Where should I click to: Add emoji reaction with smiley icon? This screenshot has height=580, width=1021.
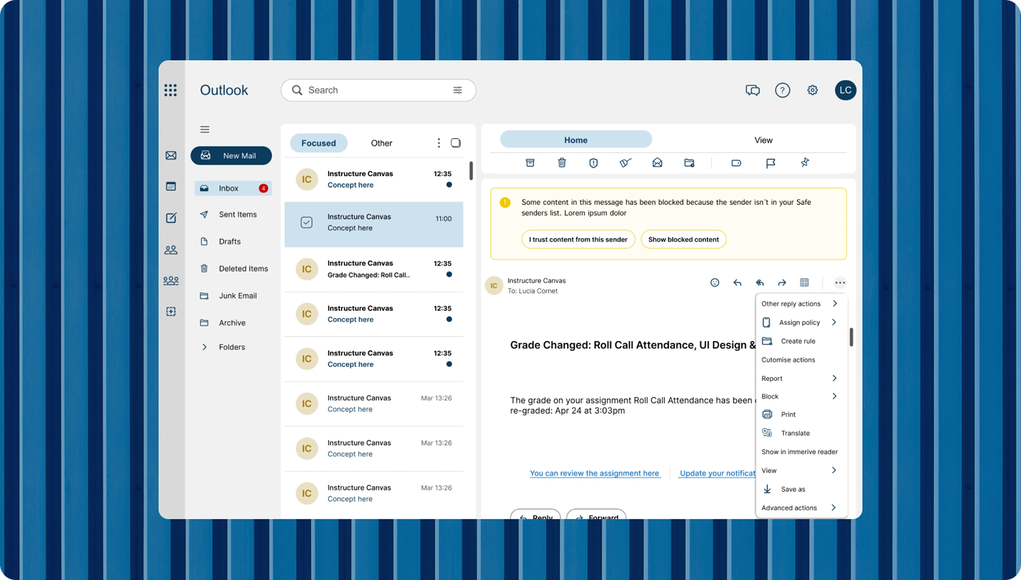(x=715, y=282)
